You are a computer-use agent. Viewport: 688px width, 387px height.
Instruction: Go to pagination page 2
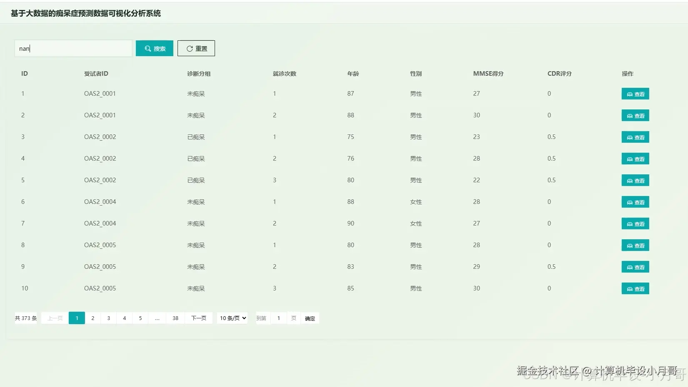pyautogui.click(x=93, y=318)
